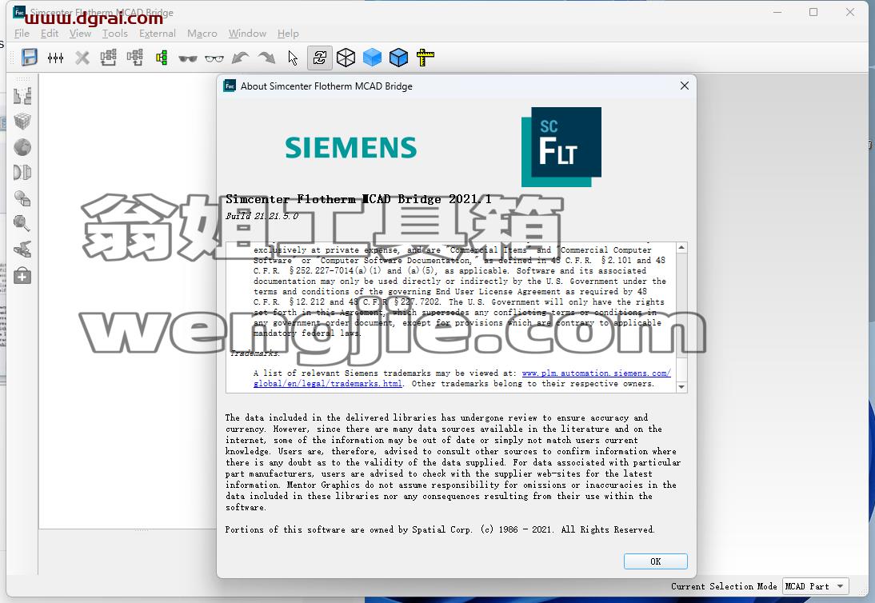875x603 pixels.
Task: Expand the Current Selection Mode dropdown
Action: (816, 586)
